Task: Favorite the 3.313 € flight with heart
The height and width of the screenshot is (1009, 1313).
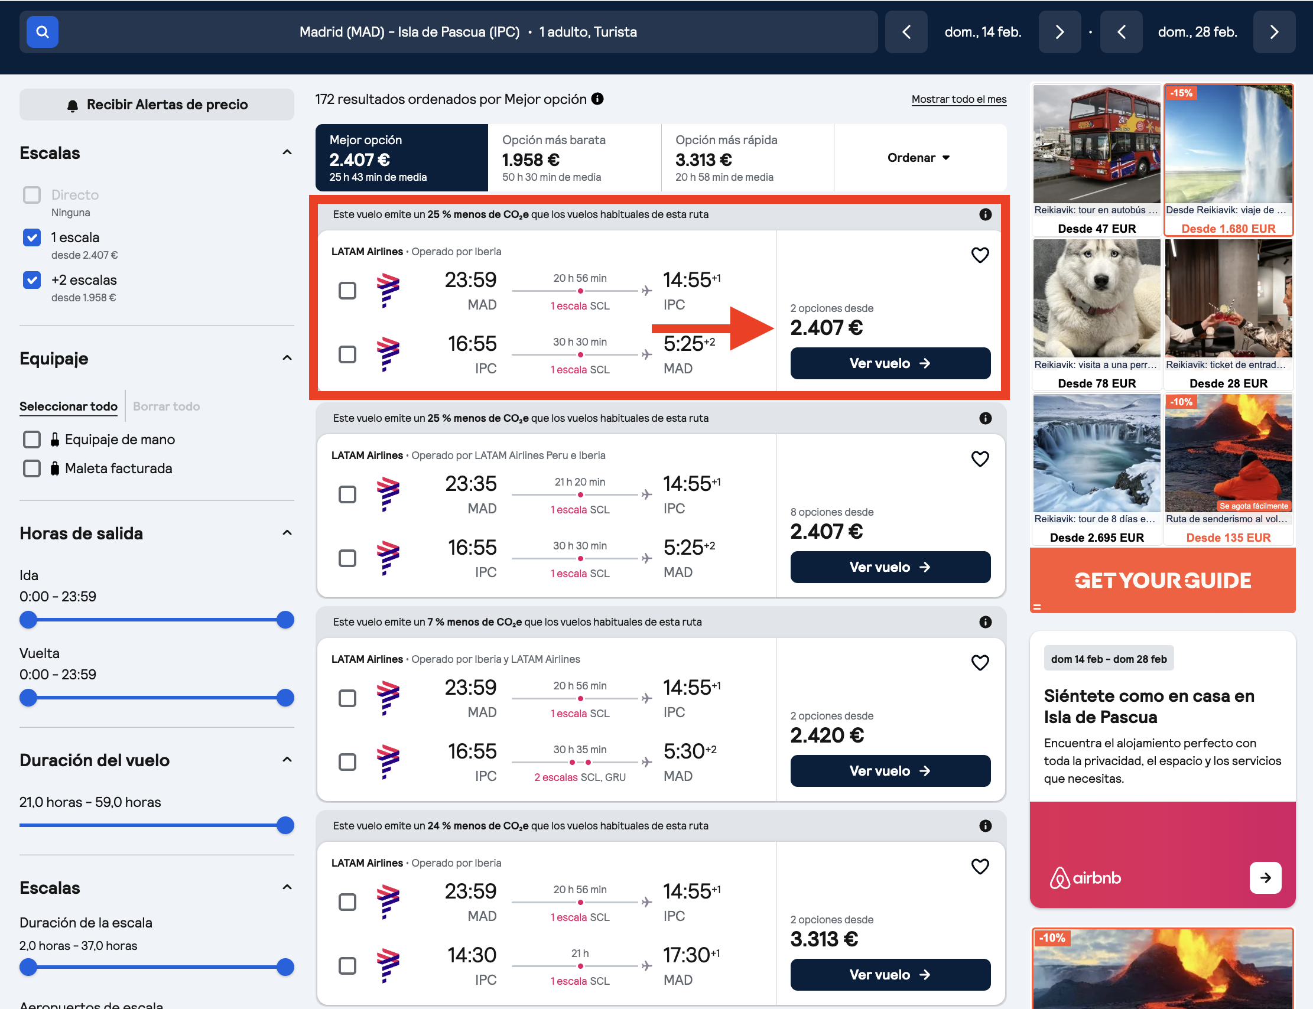Action: (980, 866)
